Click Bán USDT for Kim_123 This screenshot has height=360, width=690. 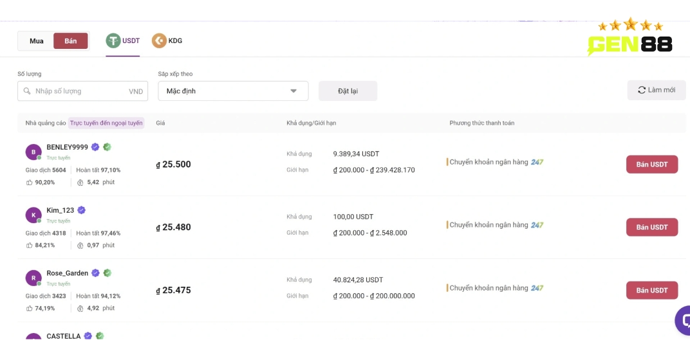(652, 228)
